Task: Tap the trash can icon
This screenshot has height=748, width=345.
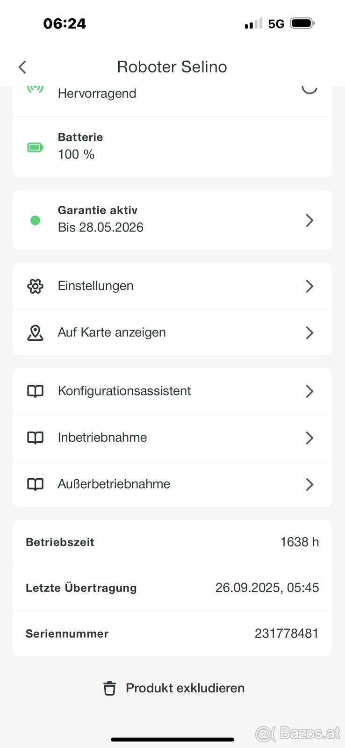Action: (109, 688)
